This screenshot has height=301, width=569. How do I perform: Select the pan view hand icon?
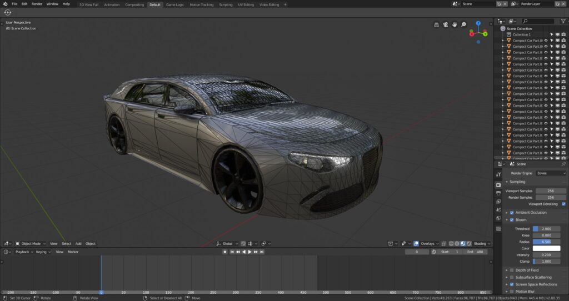[455, 24]
